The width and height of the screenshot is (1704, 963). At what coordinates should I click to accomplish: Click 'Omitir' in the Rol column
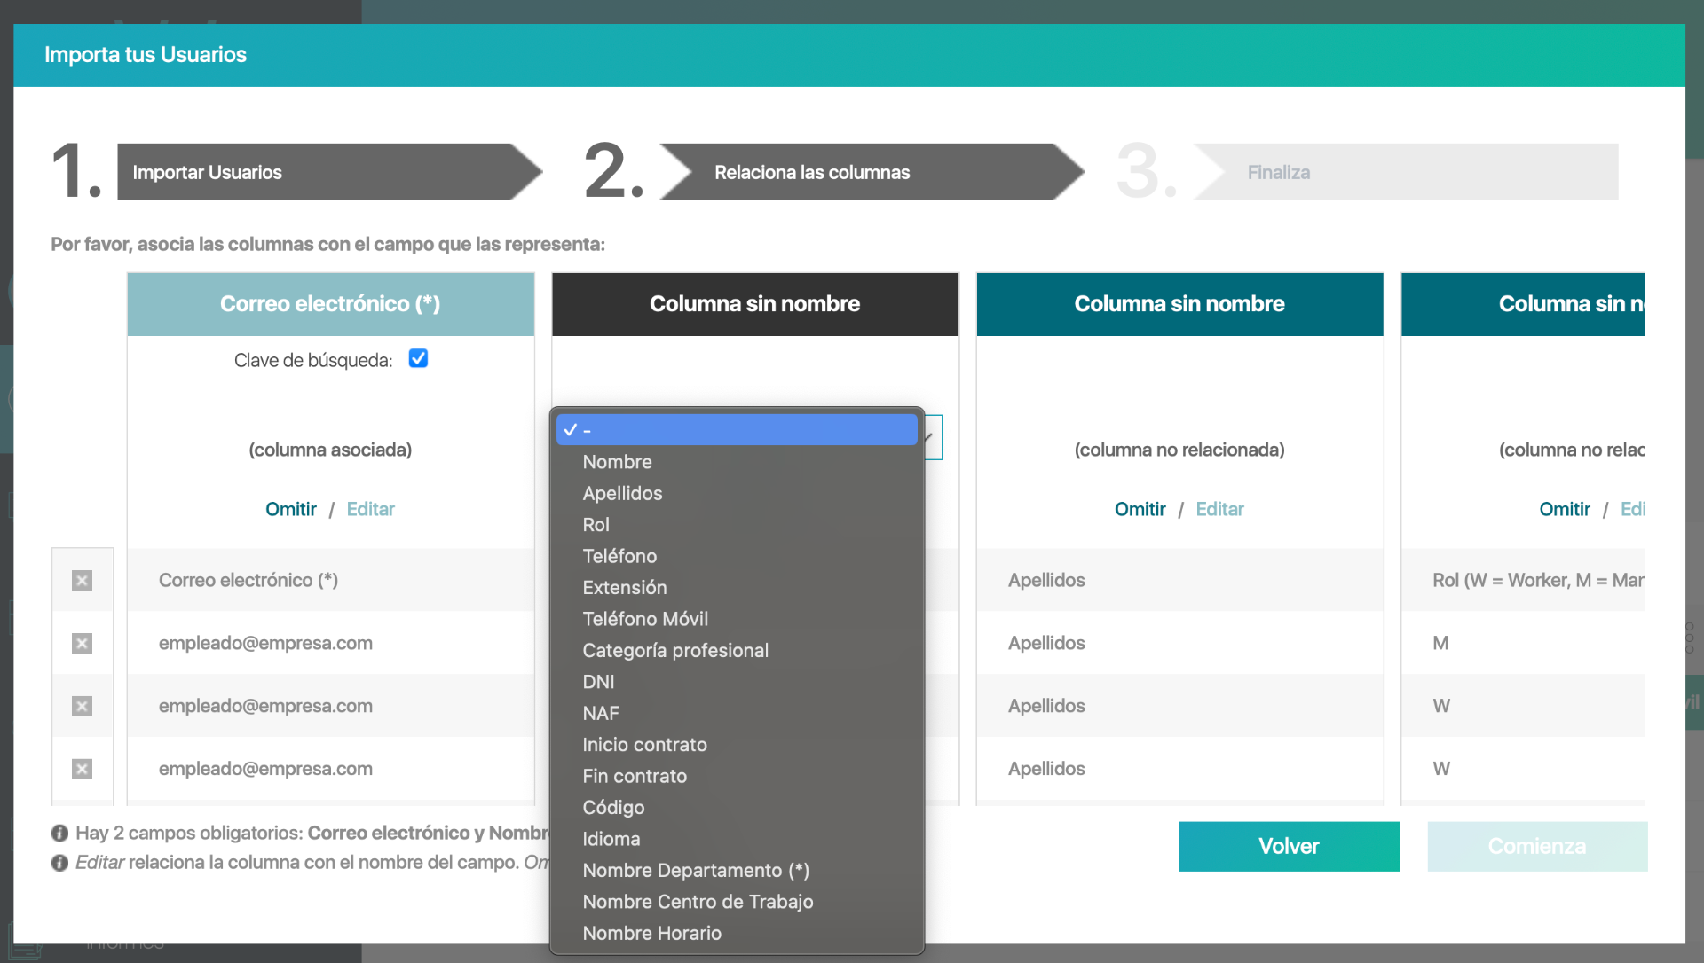(1565, 509)
